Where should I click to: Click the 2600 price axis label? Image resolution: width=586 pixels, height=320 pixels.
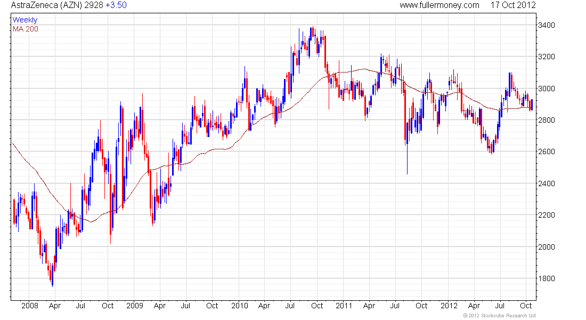click(x=547, y=151)
